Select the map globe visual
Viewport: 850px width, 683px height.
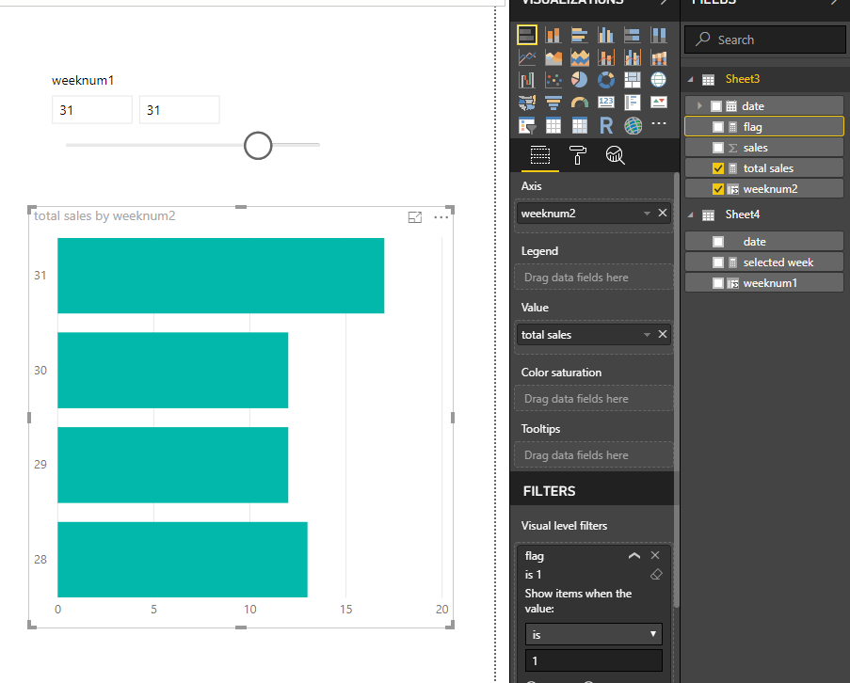(659, 80)
